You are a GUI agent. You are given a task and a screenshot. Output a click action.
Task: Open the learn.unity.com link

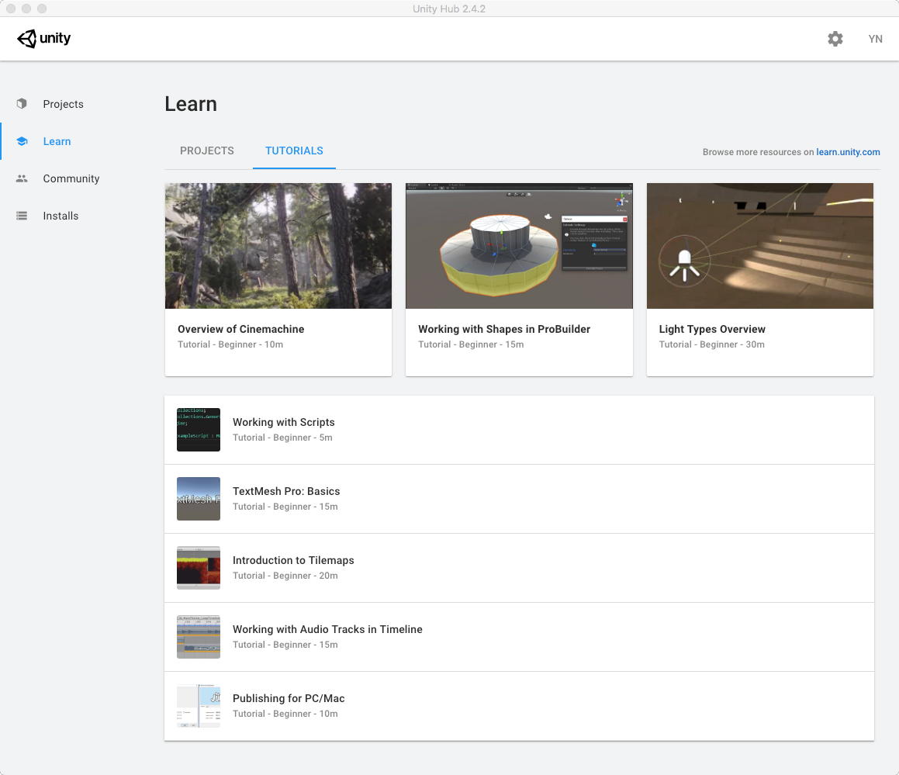click(848, 152)
